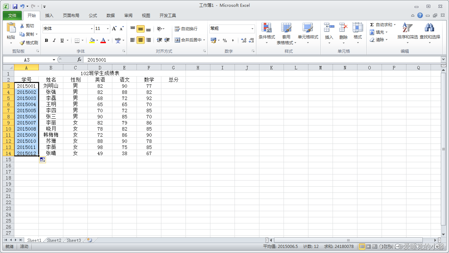Image resolution: width=449 pixels, height=253 pixels.
Task: Select the 总分 header cell
Action: [174, 80]
